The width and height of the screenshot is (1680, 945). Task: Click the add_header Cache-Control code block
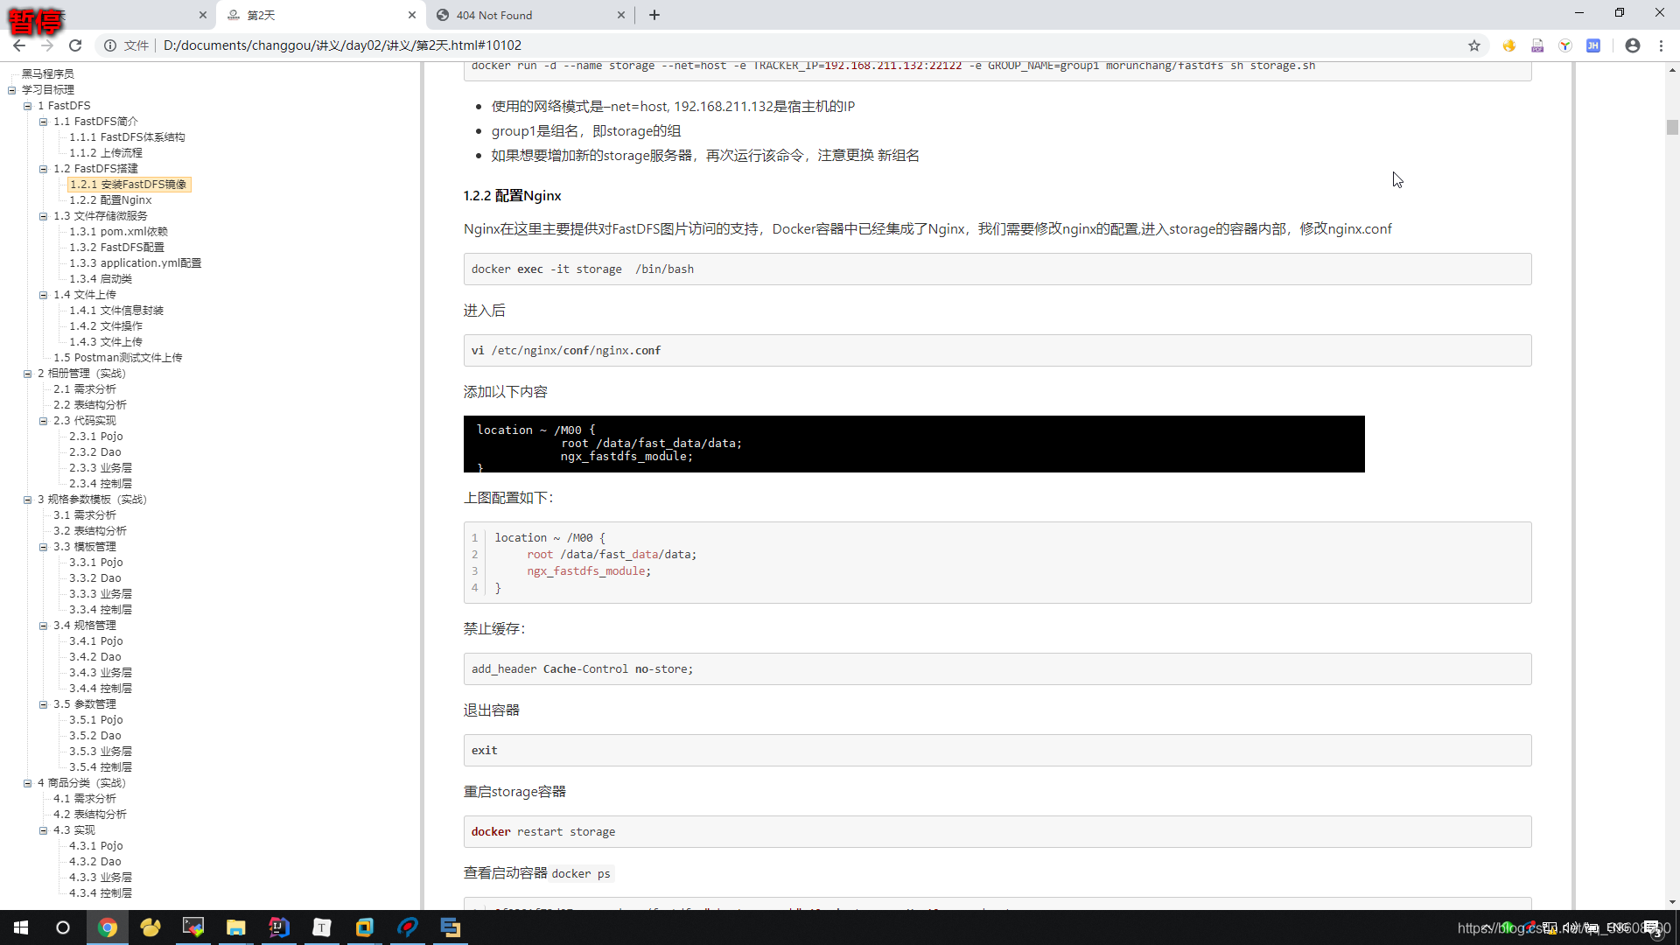[x=997, y=669]
